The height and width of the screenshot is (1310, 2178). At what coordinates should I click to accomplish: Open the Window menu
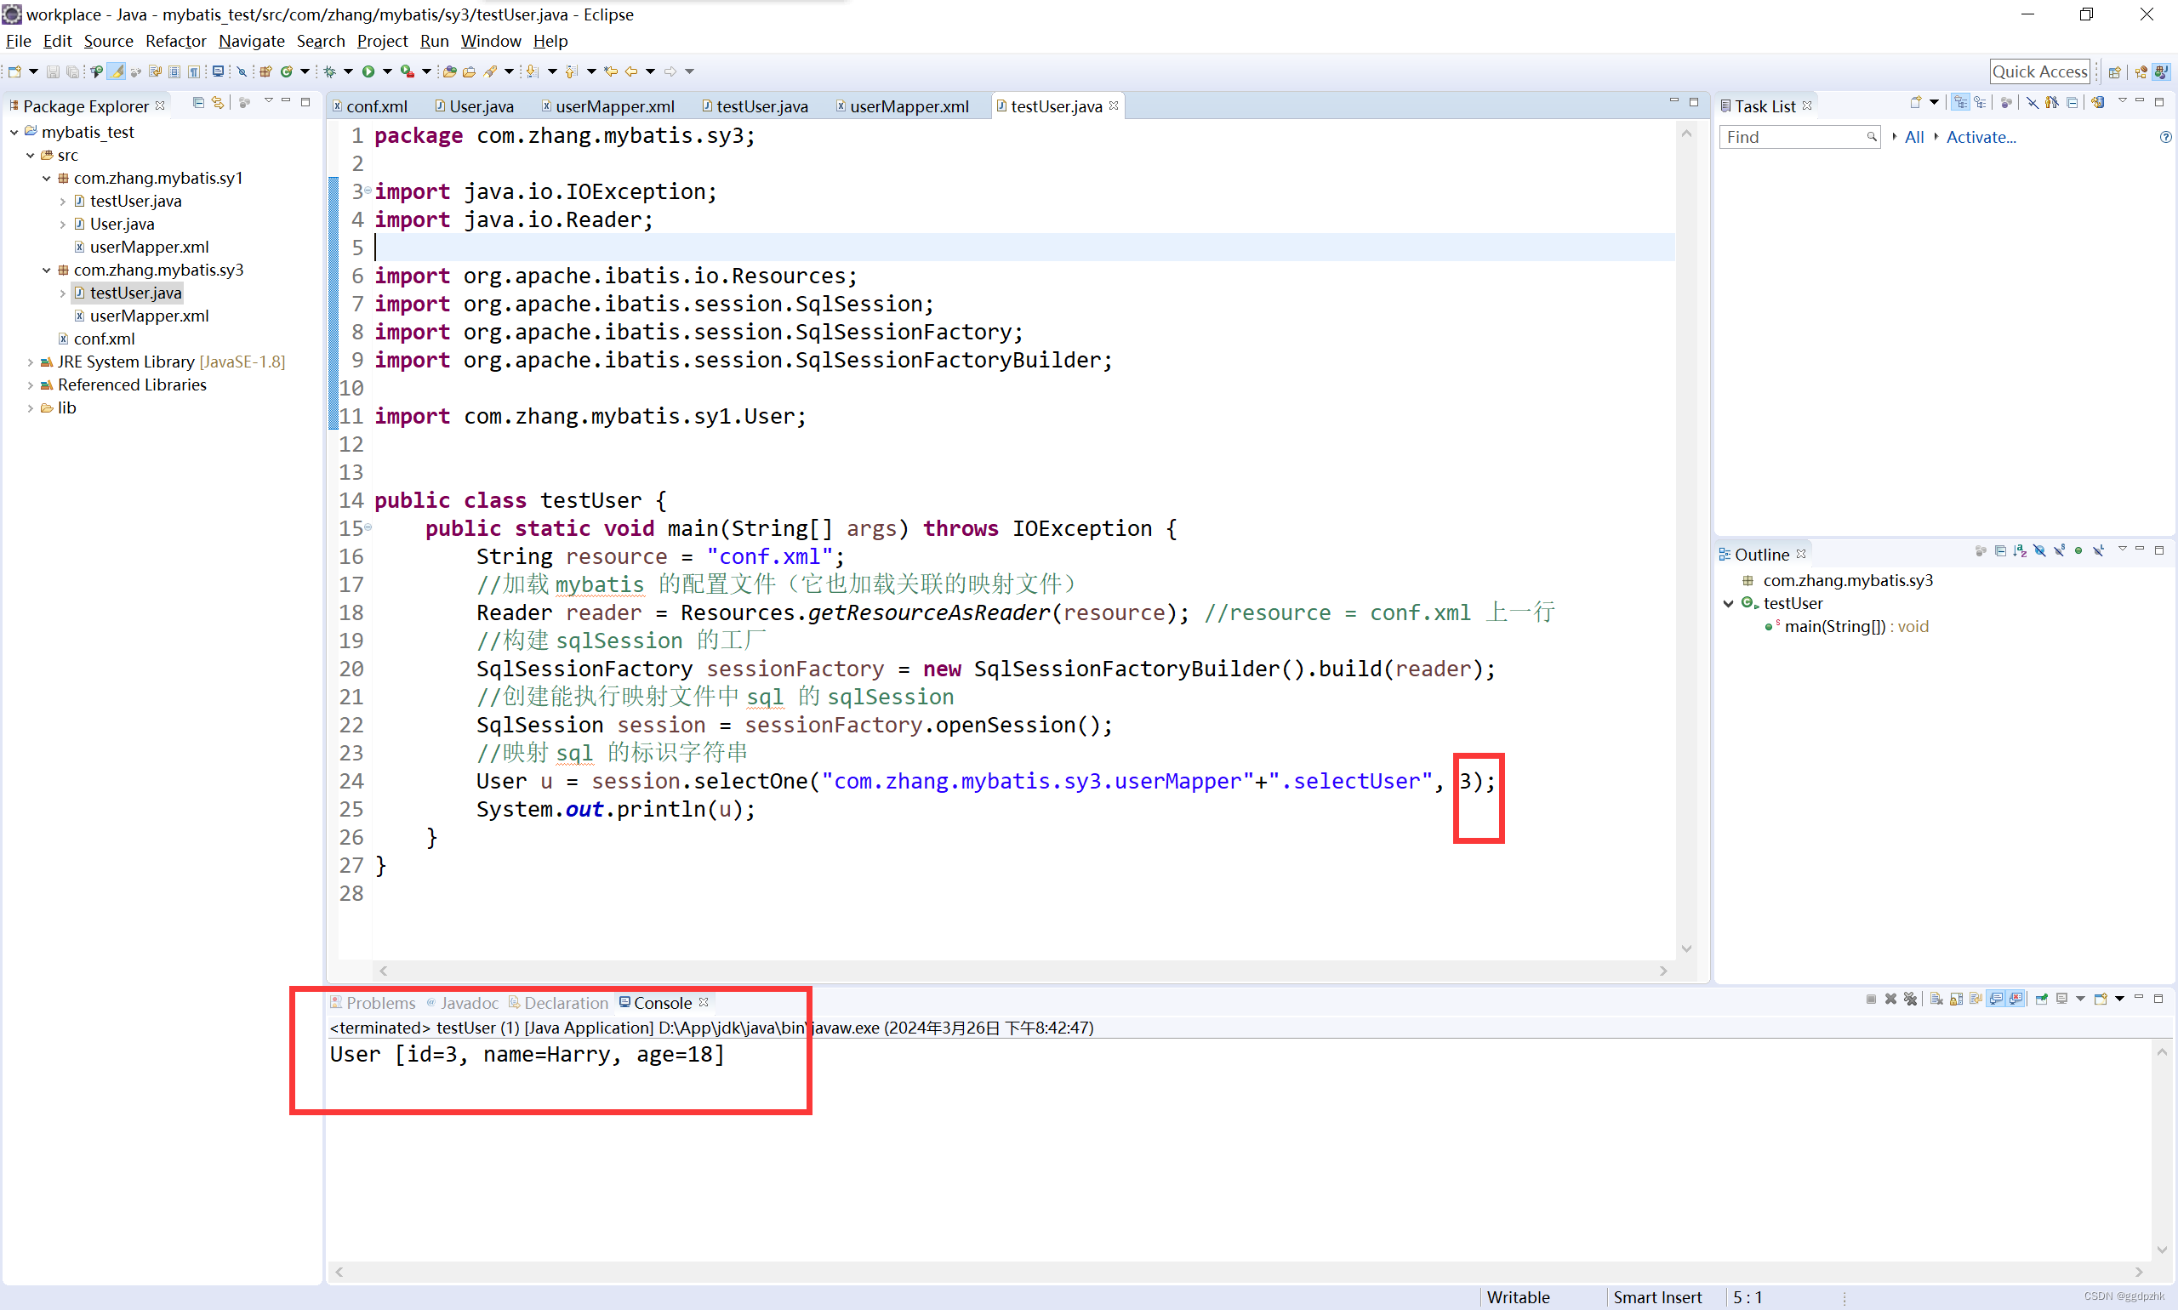click(490, 41)
